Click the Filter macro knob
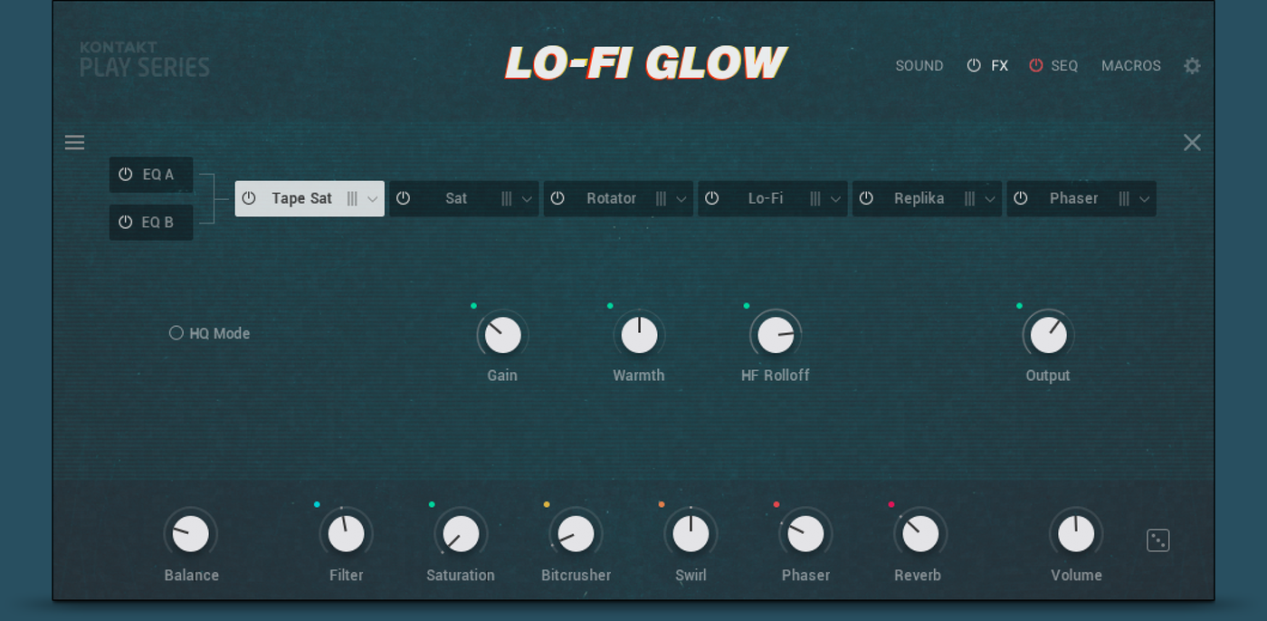Viewport: 1267px width, 621px height. pos(346,534)
